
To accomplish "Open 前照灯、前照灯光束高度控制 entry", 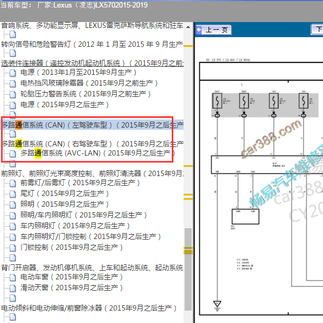I will tap(92, 173).
